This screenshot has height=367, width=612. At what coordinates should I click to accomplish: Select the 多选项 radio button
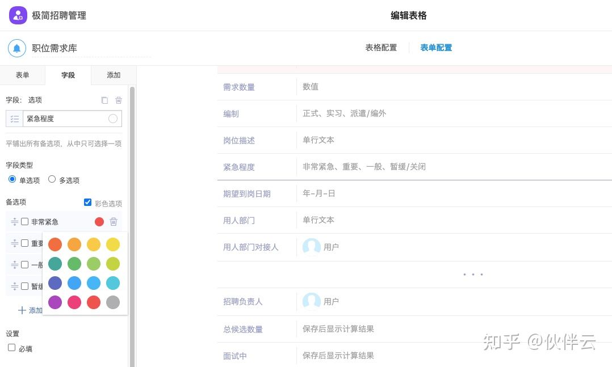[x=52, y=179]
